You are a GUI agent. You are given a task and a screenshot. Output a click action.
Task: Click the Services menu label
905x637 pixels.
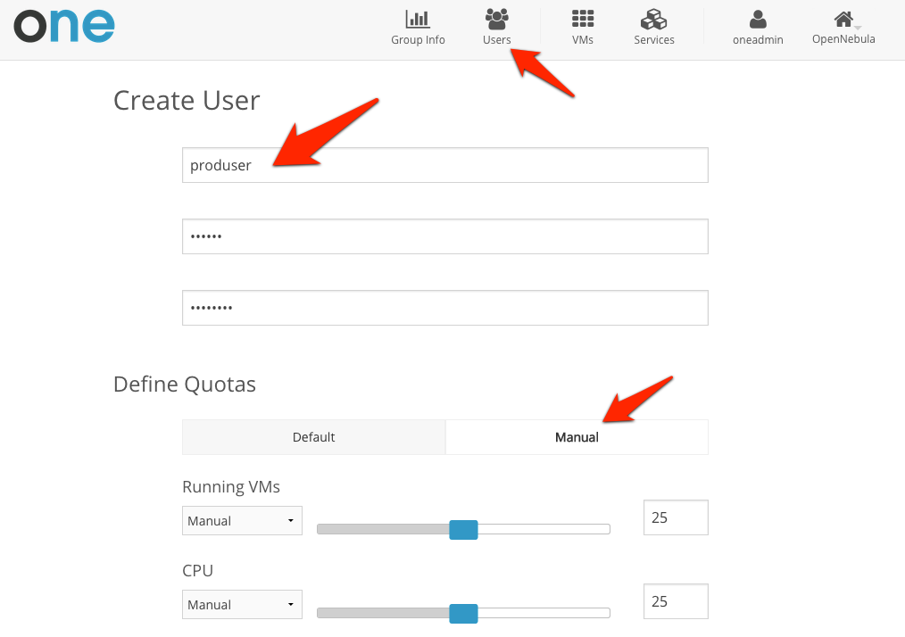pyautogui.click(x=654, y=40)
